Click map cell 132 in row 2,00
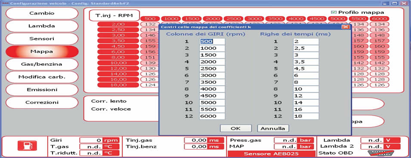Viewport: 411px width, 158px height. pyautogui.click(x=150, y=24)
